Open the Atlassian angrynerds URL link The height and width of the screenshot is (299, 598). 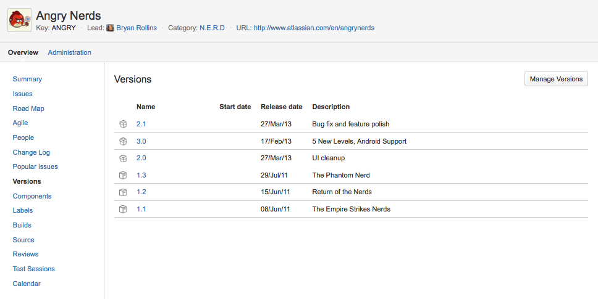tap(314, 28)
